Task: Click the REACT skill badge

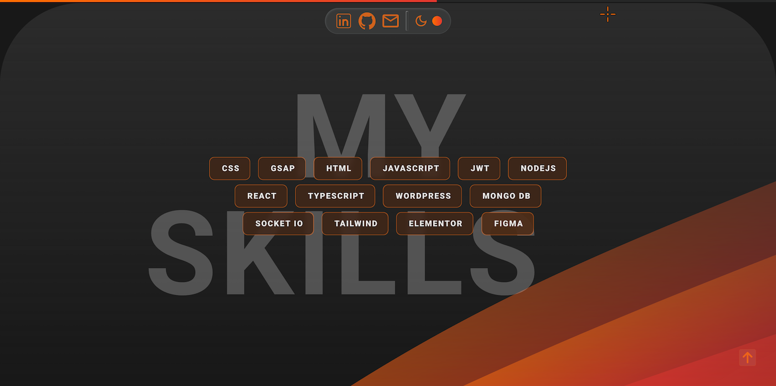Action: click(261, 195)
